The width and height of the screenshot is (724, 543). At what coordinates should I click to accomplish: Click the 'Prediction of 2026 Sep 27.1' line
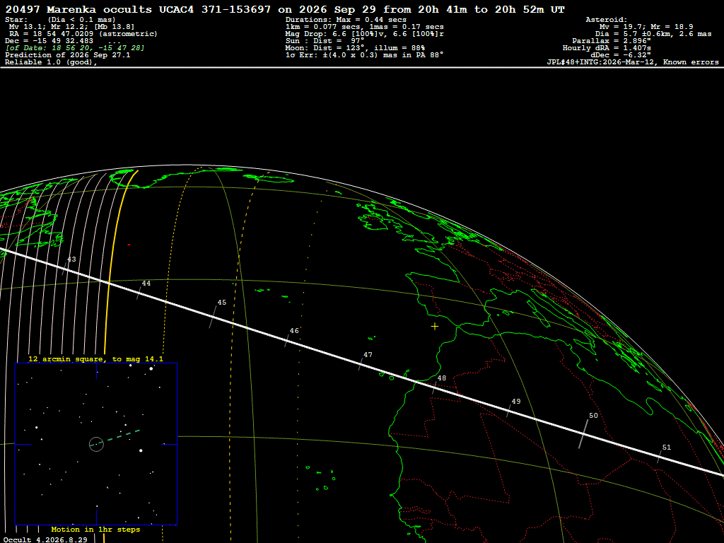tap(68, 55)
